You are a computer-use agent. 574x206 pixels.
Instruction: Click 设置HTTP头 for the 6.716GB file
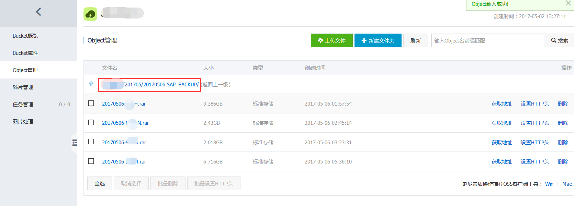pyautogui.click(x=535, y=162)
